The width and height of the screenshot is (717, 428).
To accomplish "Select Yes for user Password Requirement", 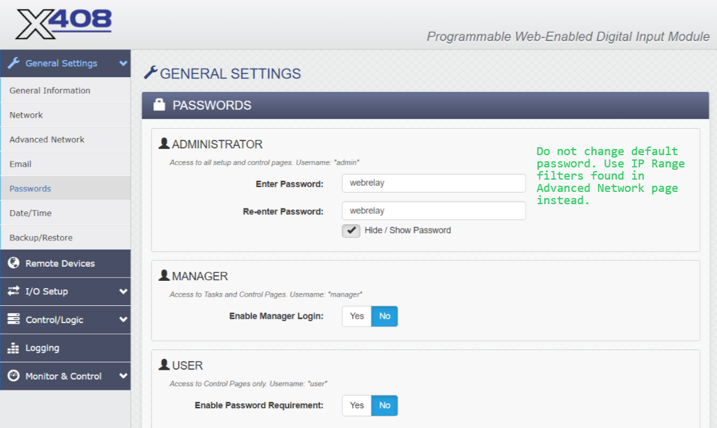I will click(357, 405).
